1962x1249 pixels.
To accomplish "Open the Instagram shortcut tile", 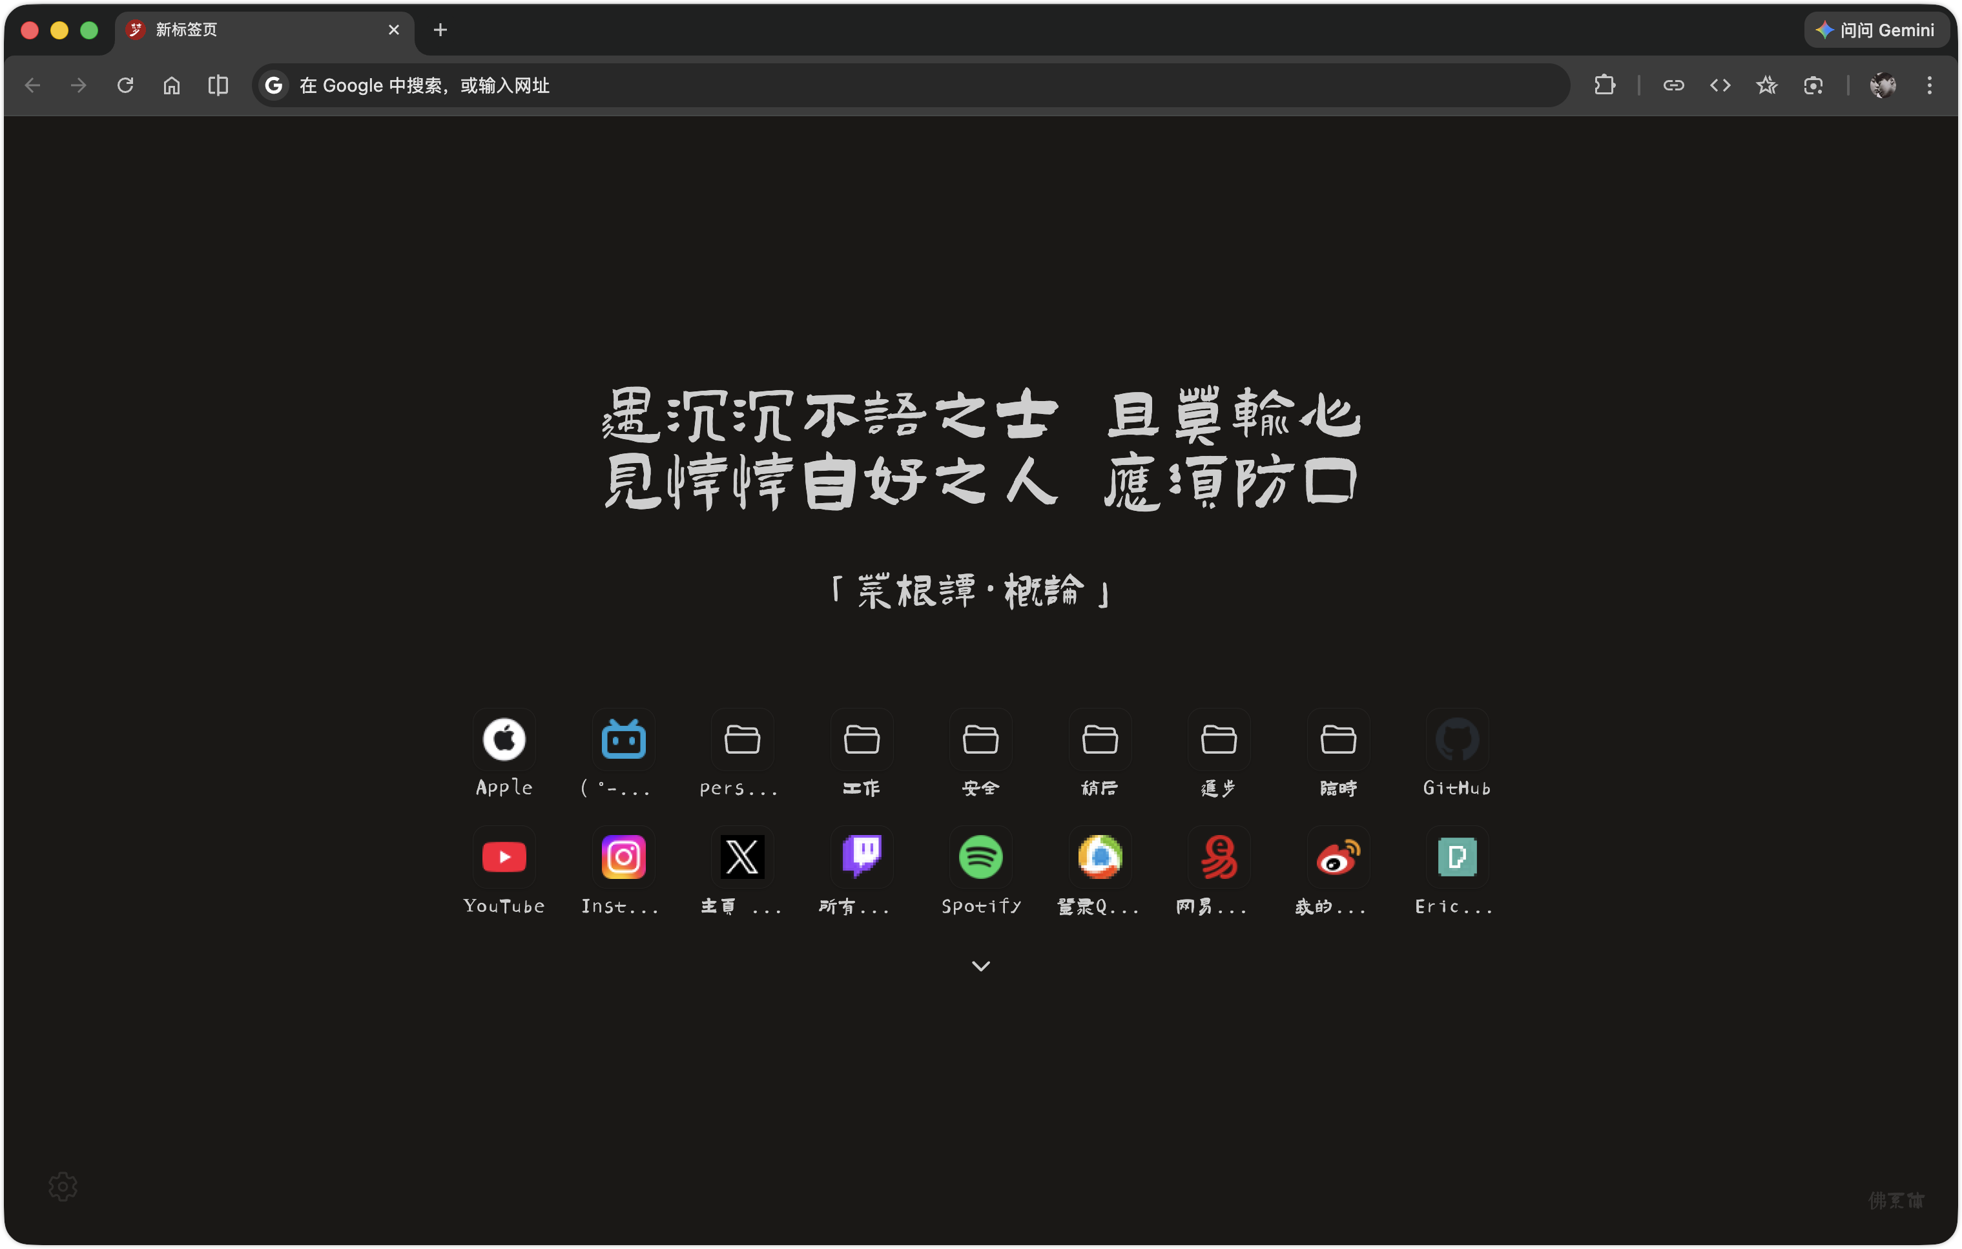I will [x=623, y=857].
